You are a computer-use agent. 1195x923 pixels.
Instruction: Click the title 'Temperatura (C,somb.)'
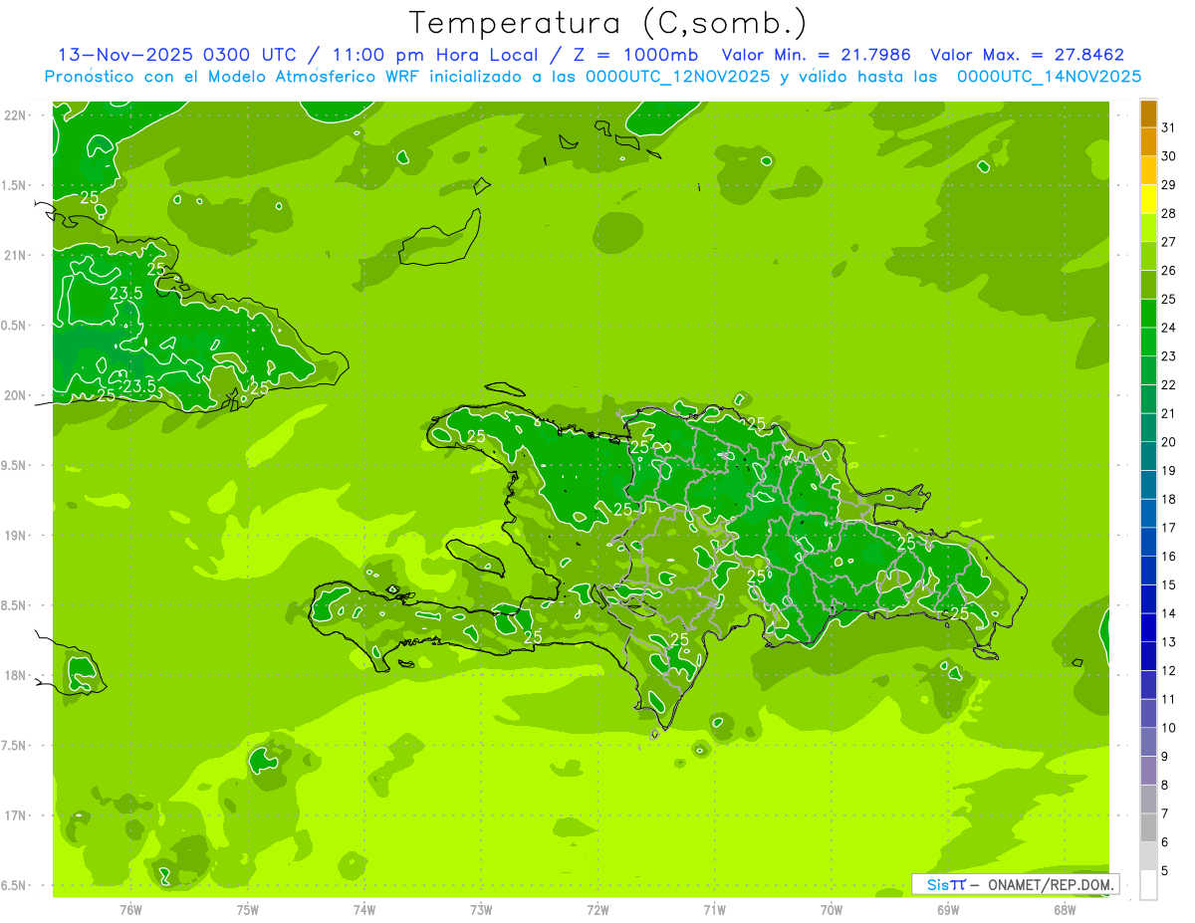click(608, 23)
